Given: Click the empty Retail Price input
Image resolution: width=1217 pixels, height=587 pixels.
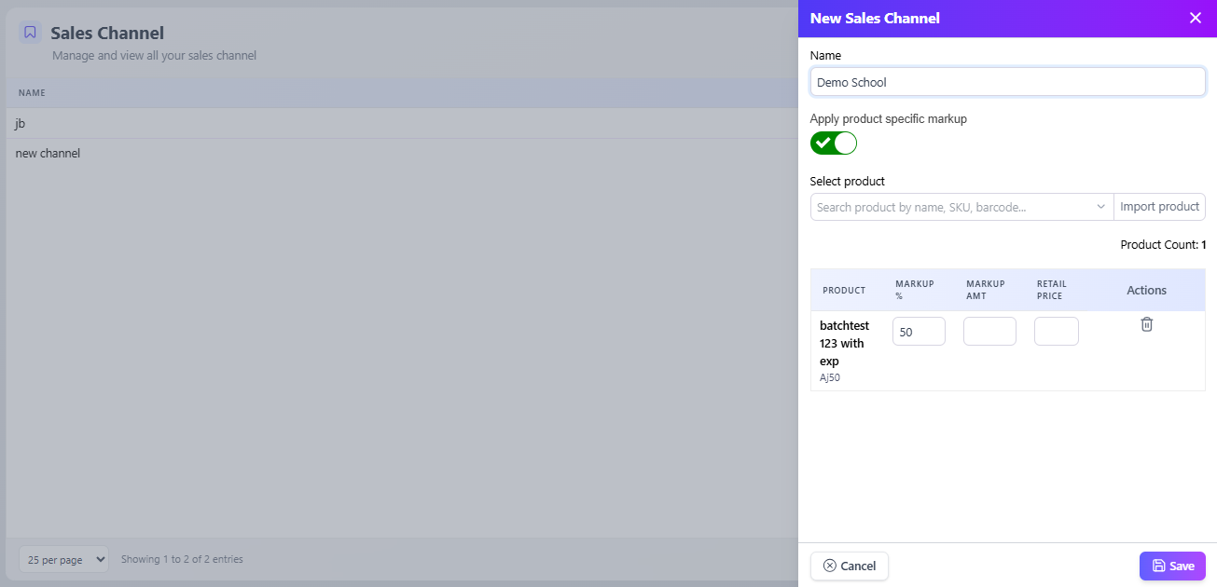Looking at the screenshot, I should (x=1056, y=332).
